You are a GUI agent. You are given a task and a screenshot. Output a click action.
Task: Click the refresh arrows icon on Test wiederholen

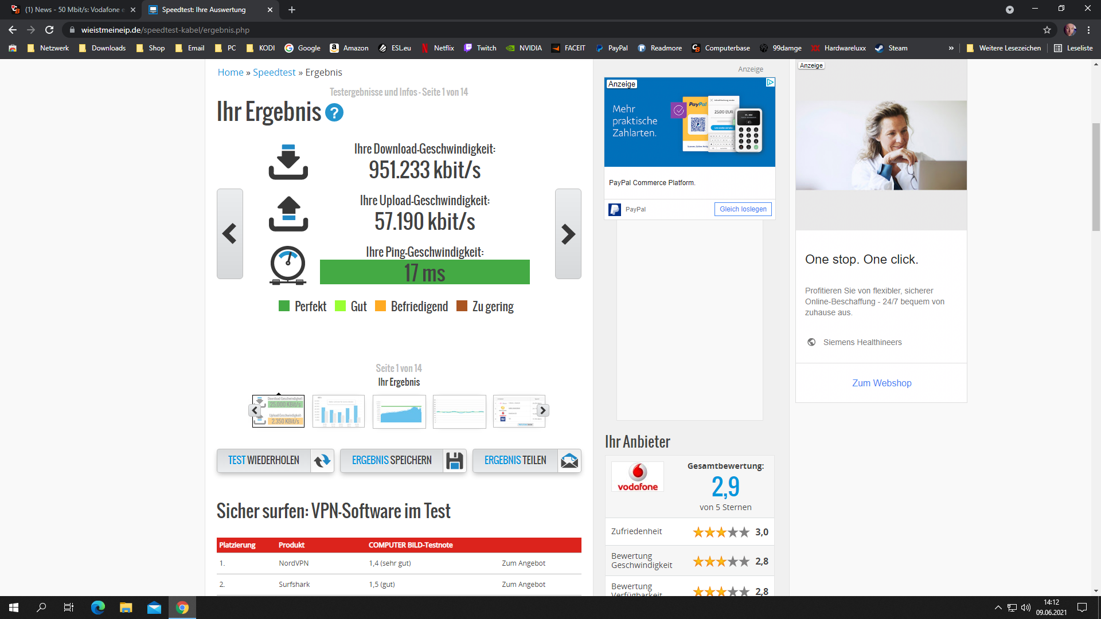(x=322, y=461)
